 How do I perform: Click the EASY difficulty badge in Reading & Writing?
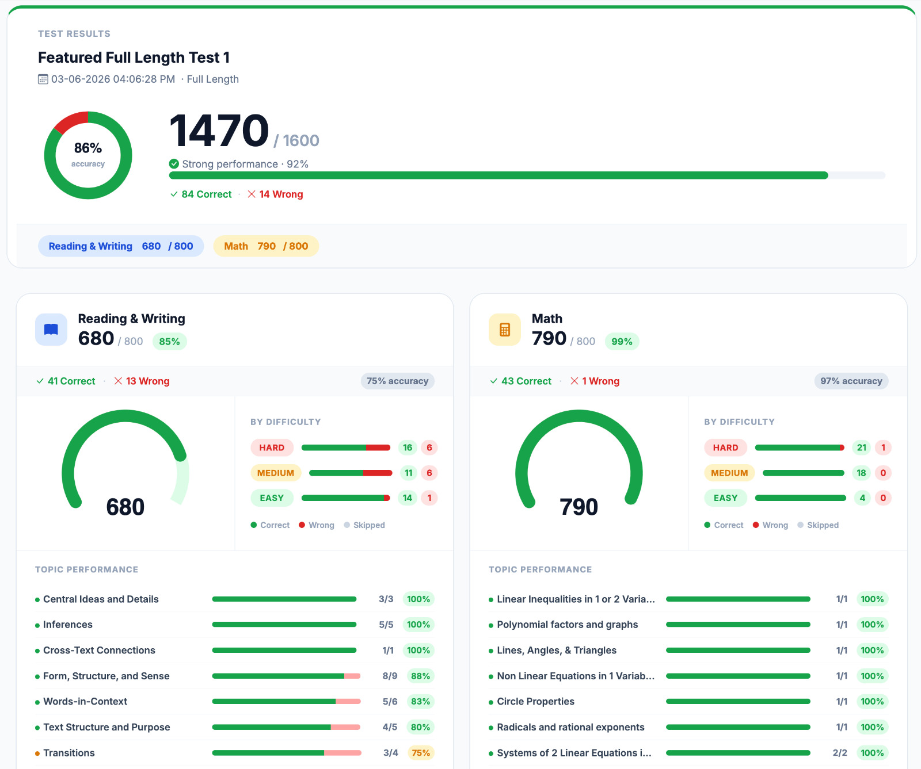point(272,498)
